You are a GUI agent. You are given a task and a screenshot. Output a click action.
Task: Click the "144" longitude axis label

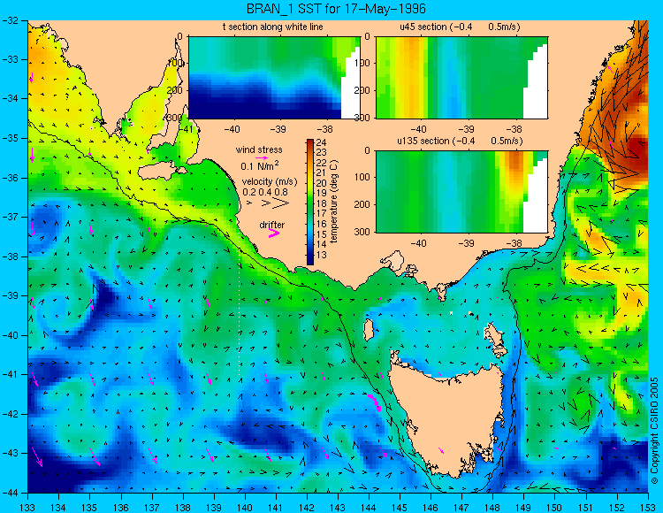(369, 508)
